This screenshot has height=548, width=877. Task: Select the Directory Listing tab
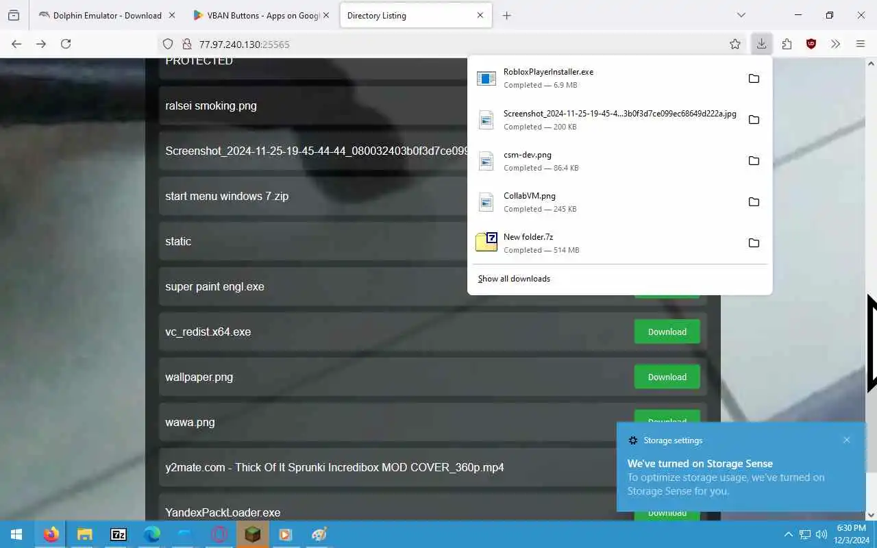click(416, 15)
